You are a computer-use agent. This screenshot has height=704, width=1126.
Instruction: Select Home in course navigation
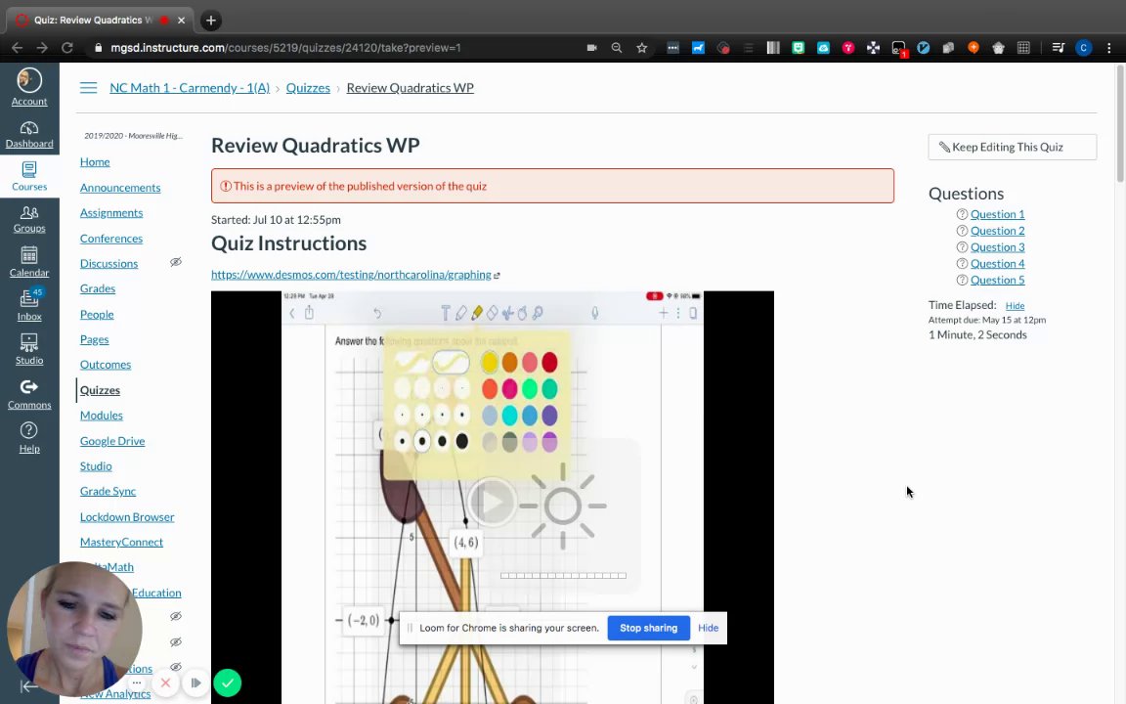(95, 161)
